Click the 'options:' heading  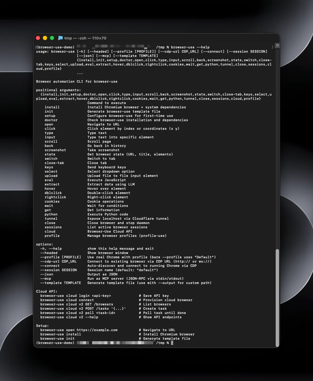click(45, 244)
